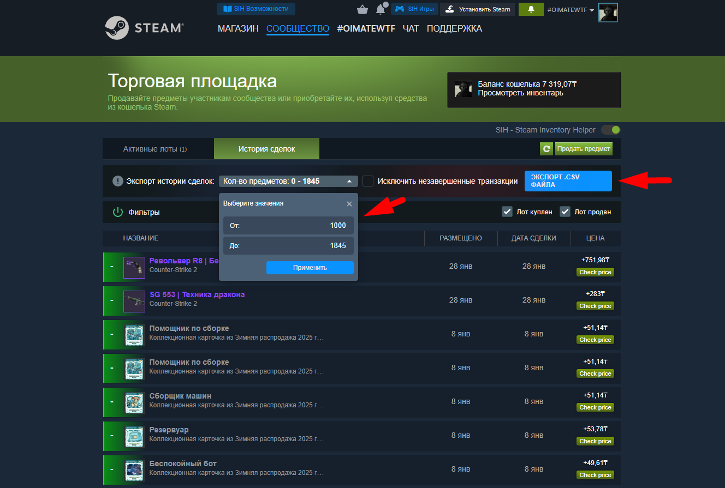This screenshot has width=725, height=488.
Task: Click the 'Применить' button
Action: coord(310,268)
